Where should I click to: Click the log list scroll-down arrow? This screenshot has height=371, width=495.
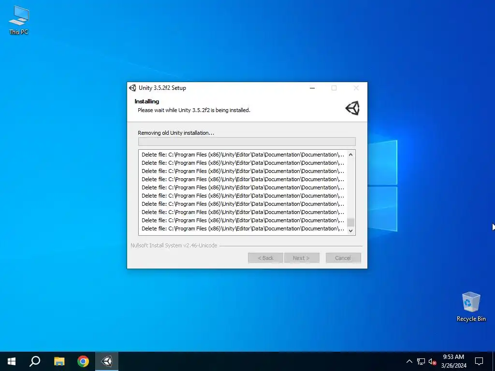[350, 230]
